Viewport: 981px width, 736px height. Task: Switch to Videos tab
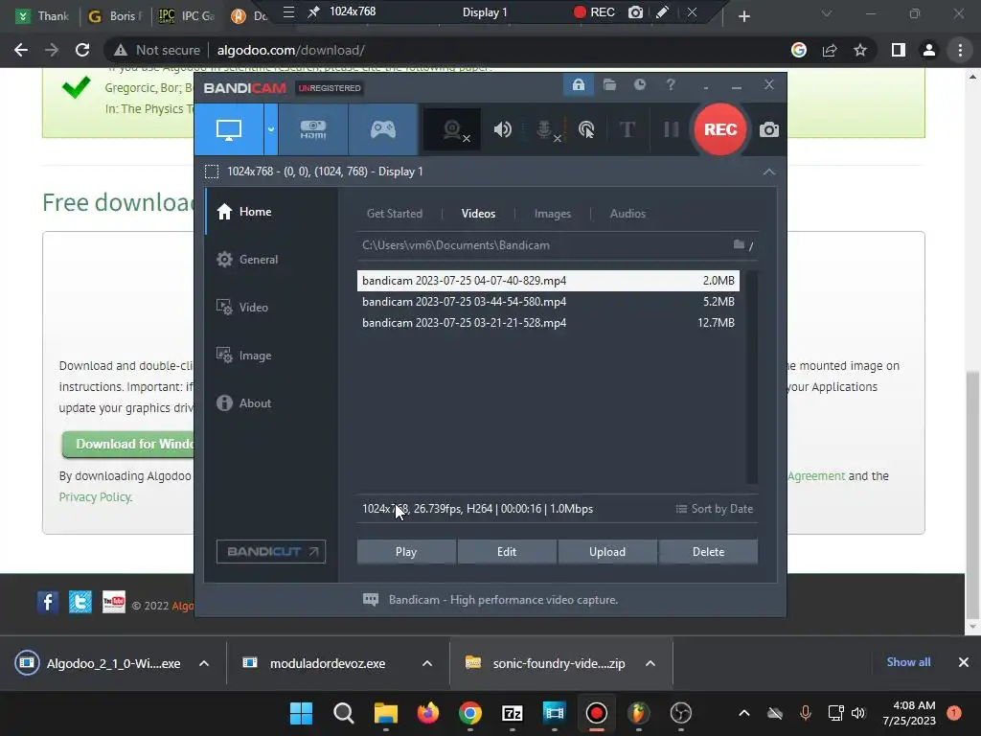[x=478, y=214]
